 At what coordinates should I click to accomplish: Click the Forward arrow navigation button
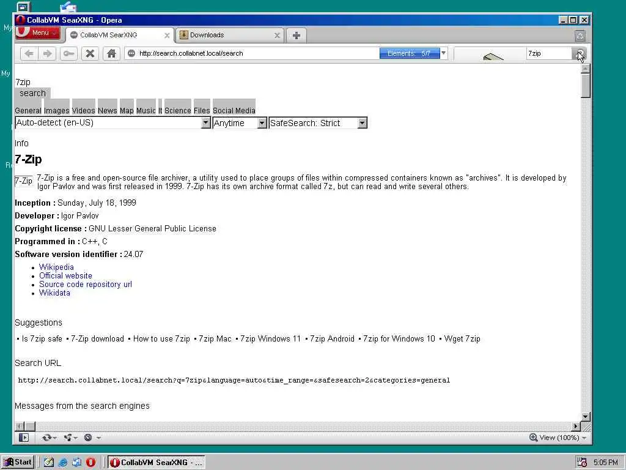tap(48, 53)
